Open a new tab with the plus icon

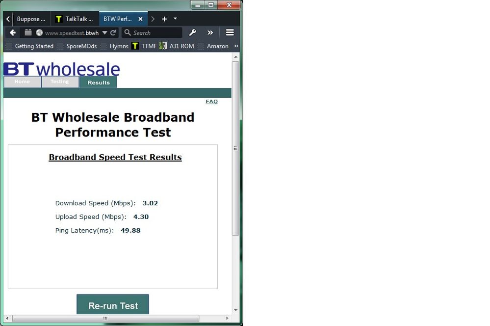(164, 19)
